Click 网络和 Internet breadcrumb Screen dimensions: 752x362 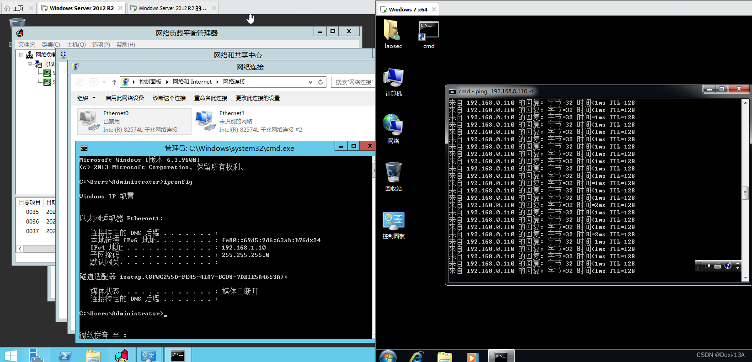192,82
